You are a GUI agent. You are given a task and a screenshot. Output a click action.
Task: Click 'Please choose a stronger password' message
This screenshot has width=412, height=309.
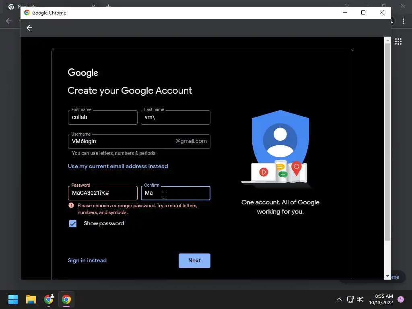(x=138, y=209)
